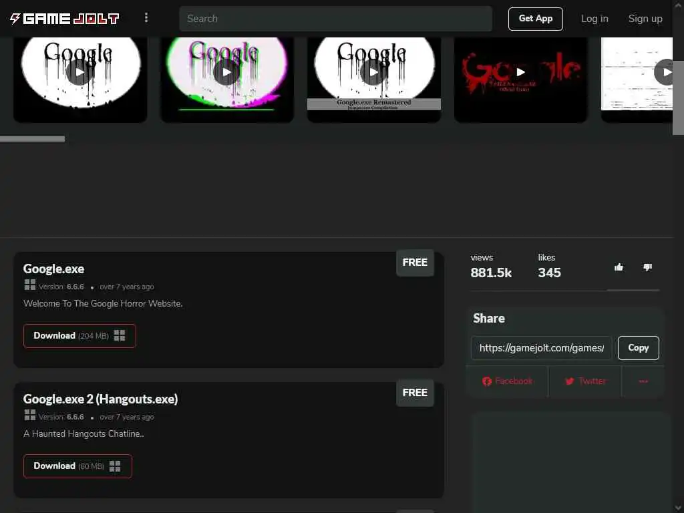Click Windows icon beside Hangouts.exe version
The image size is (684, 513).
pyautogui.click(x=29, y=415)
